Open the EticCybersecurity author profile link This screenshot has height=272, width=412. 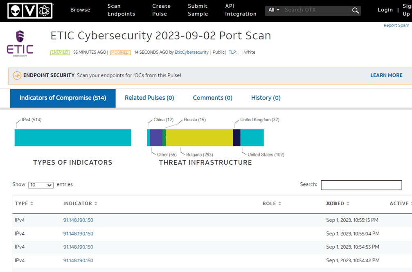tap(191, 52)
